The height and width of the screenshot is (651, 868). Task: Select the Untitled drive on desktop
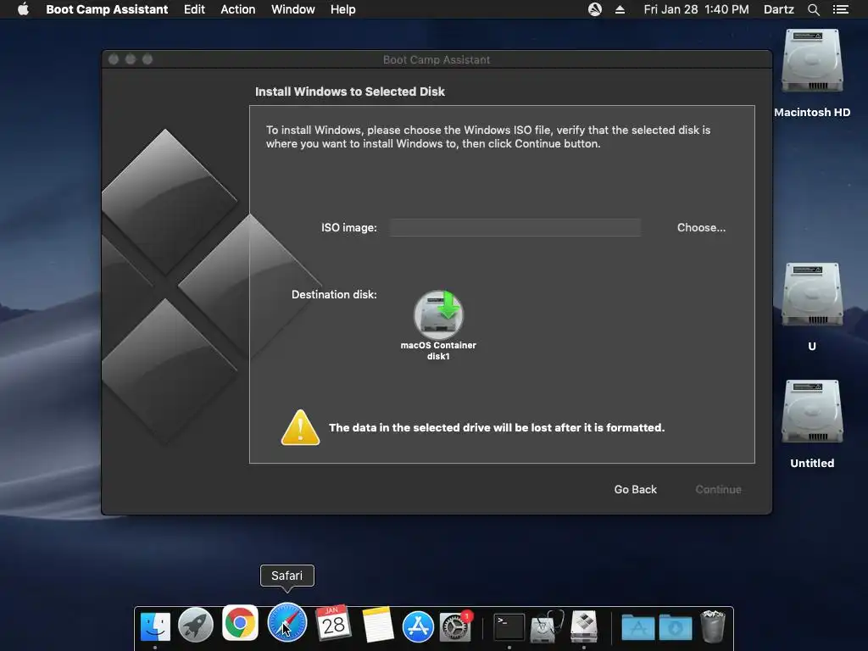point(811,413)
